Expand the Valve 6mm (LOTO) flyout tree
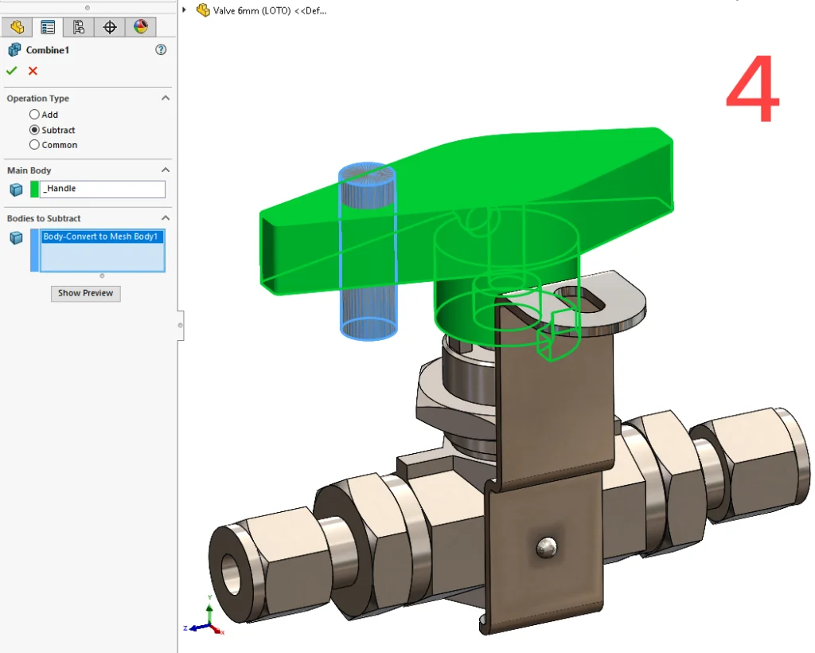 pyautogui.click(x=185, y=10)
